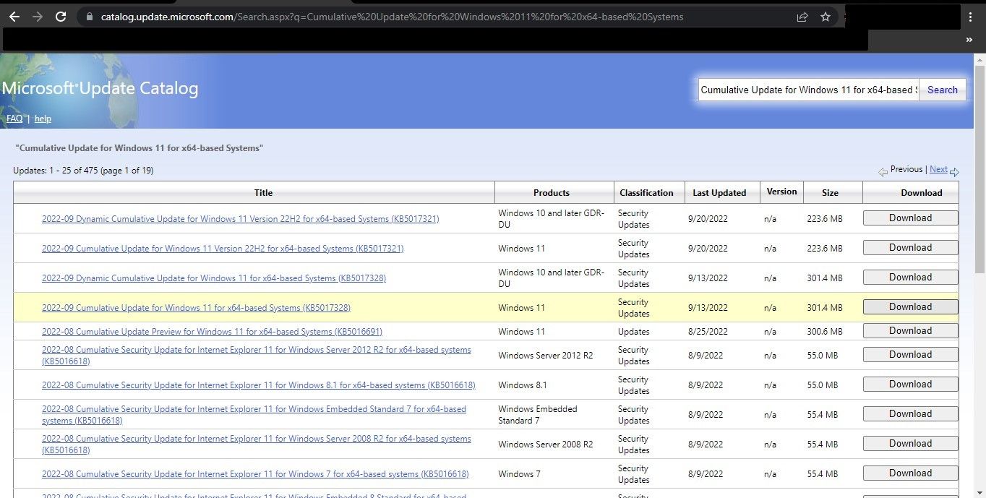Click the catalog search text box
This screenshot has height=498, width=986.
point(809,90)
